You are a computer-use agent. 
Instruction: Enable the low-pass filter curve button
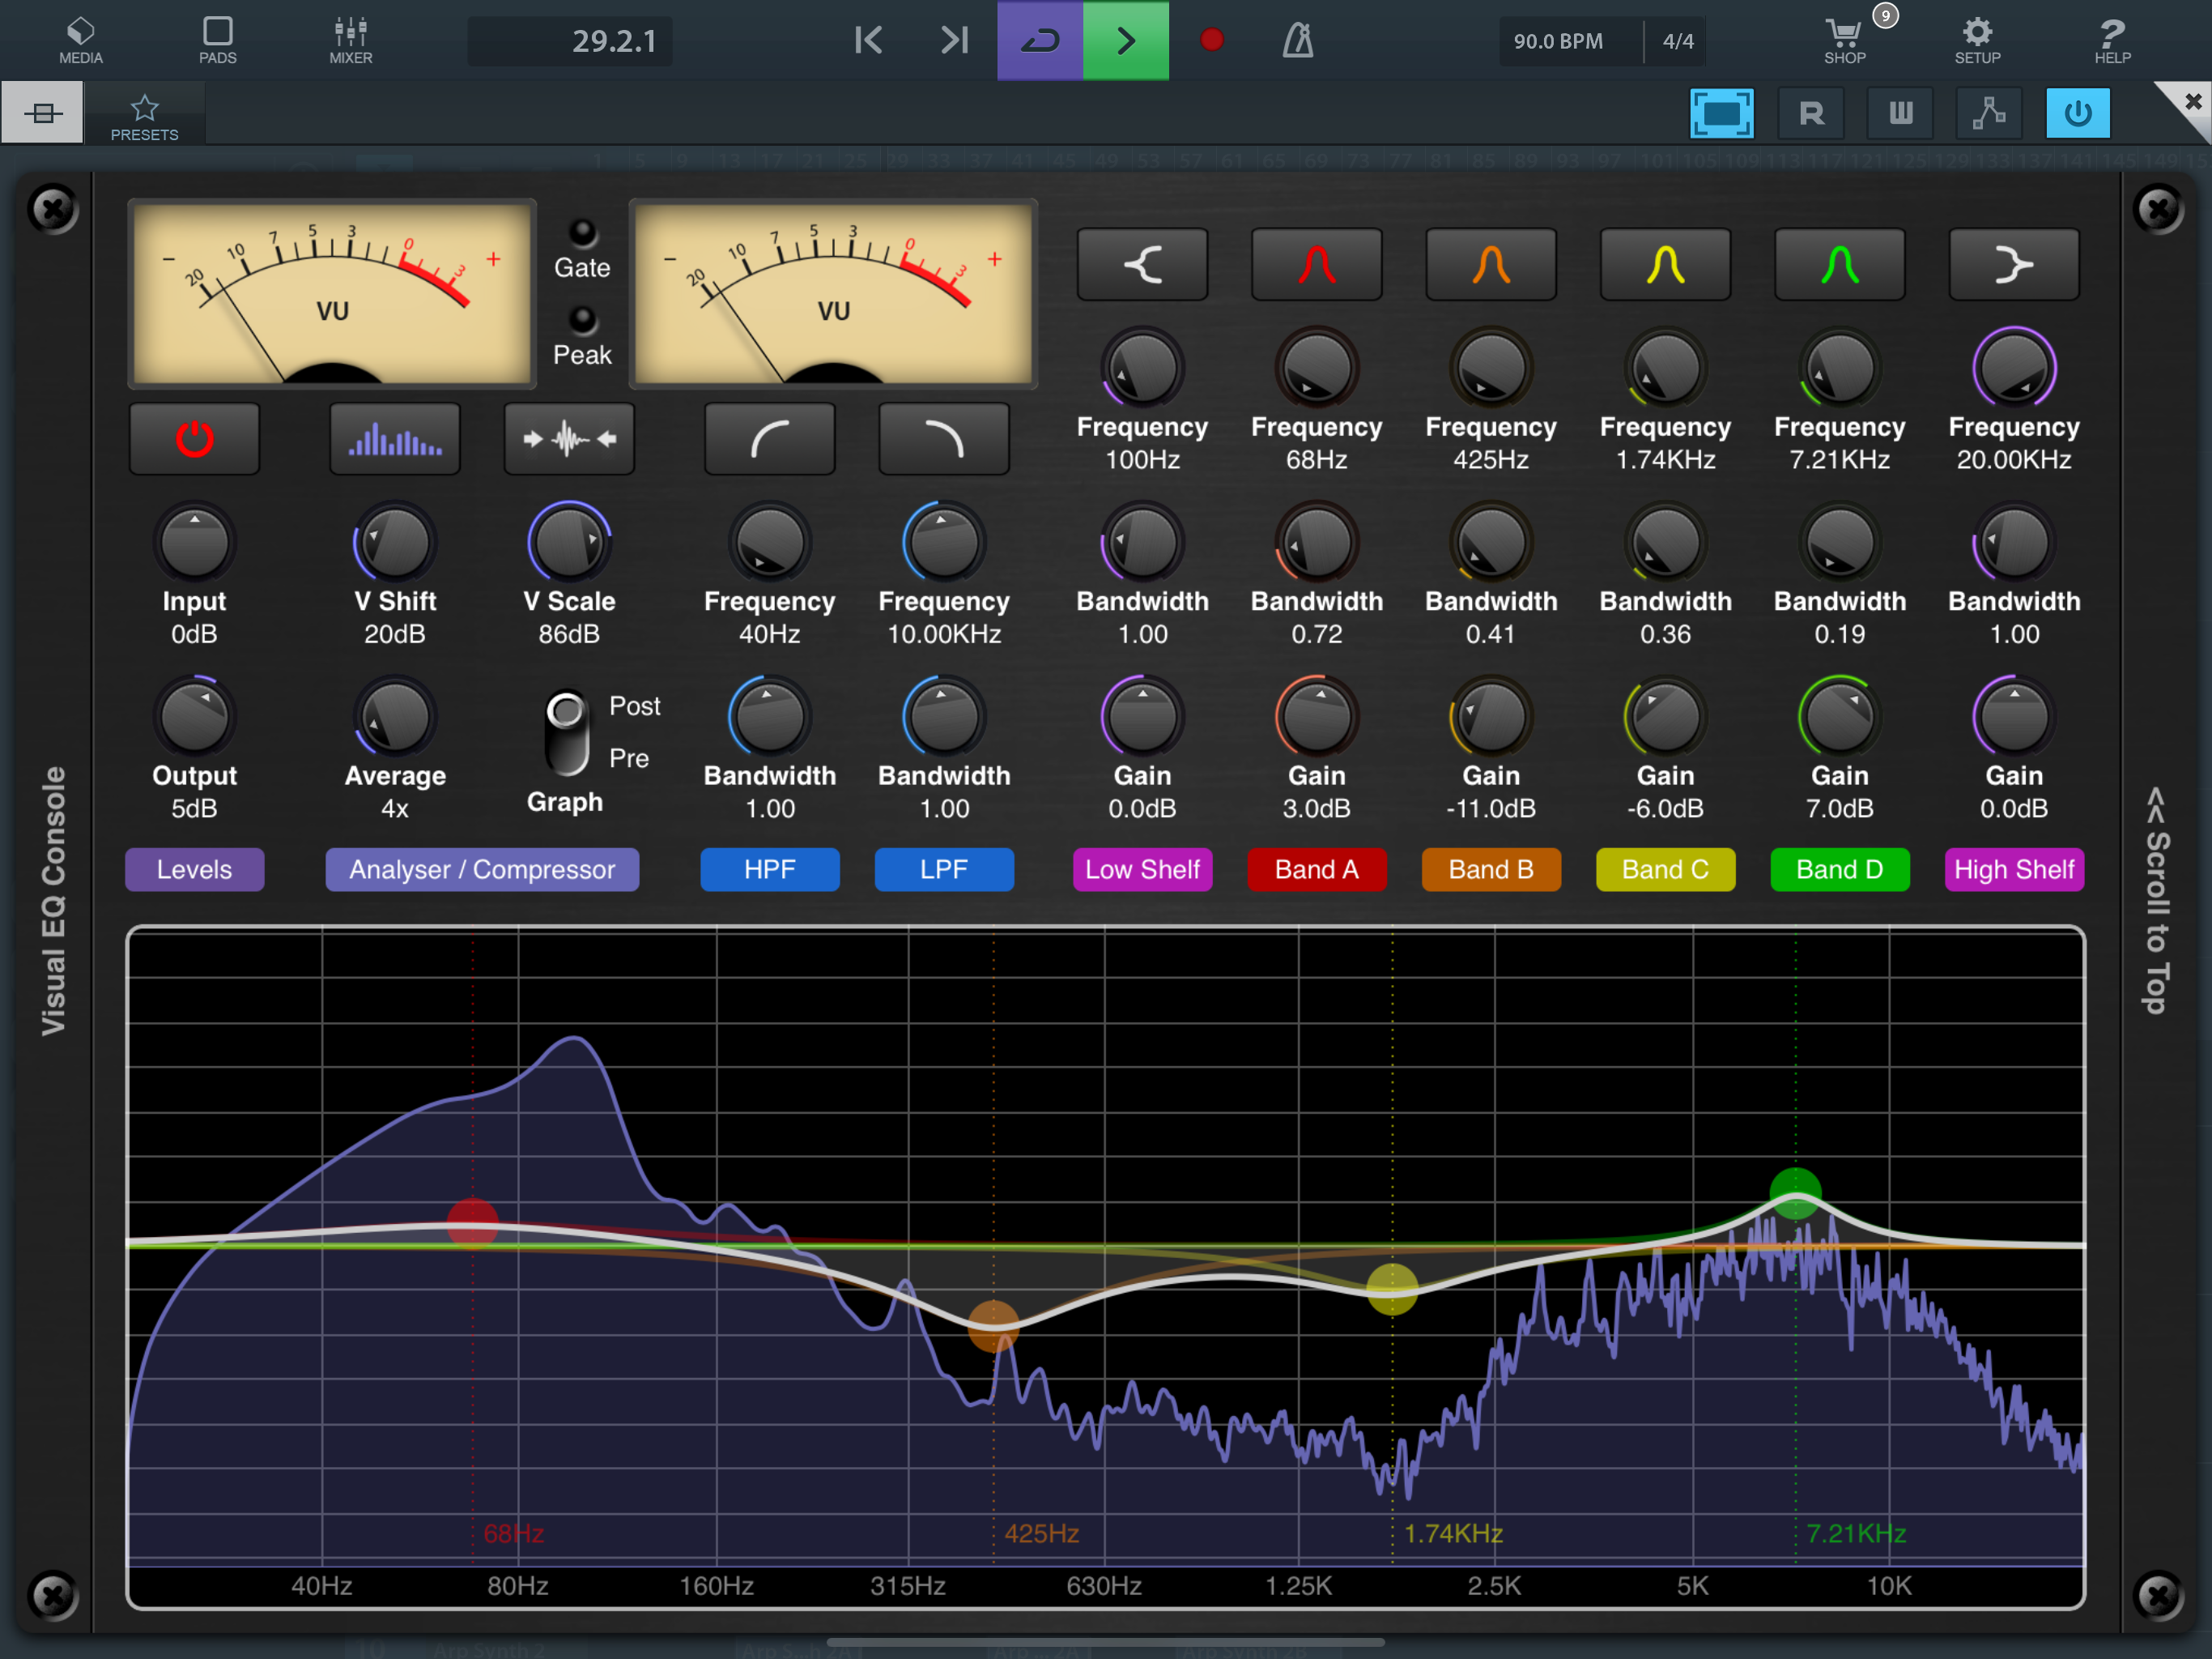coord(943,439)
